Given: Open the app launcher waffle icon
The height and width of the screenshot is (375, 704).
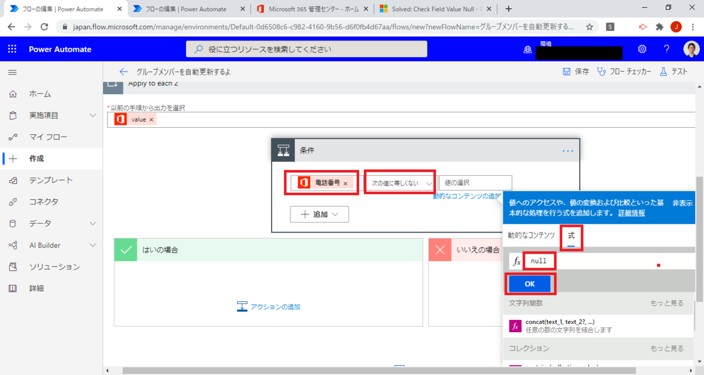Looking at the screenshot, I should click(12, 49).
